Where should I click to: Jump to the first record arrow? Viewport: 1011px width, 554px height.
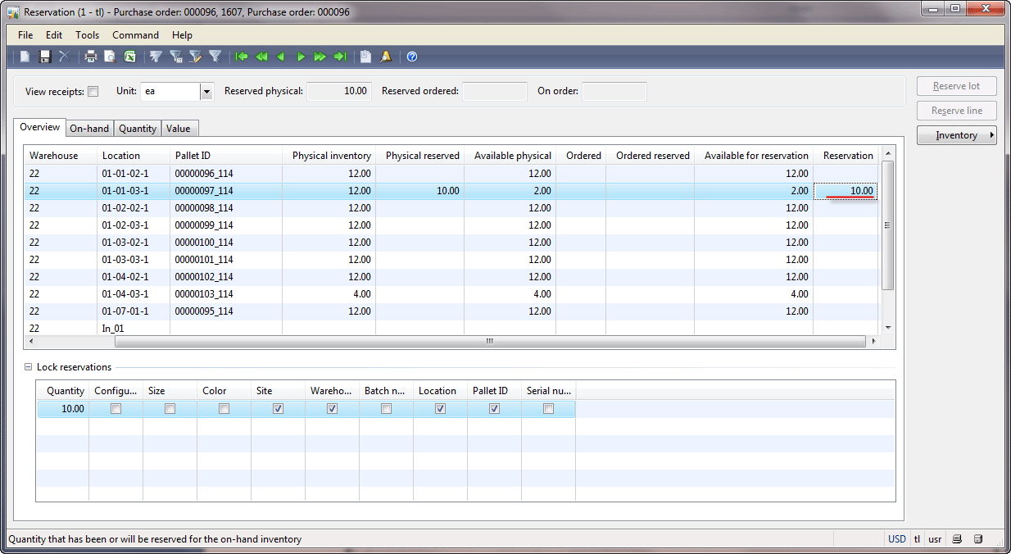[242, 57]
